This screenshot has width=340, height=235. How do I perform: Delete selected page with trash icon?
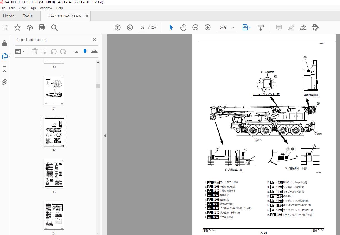(x=35, y=51)
